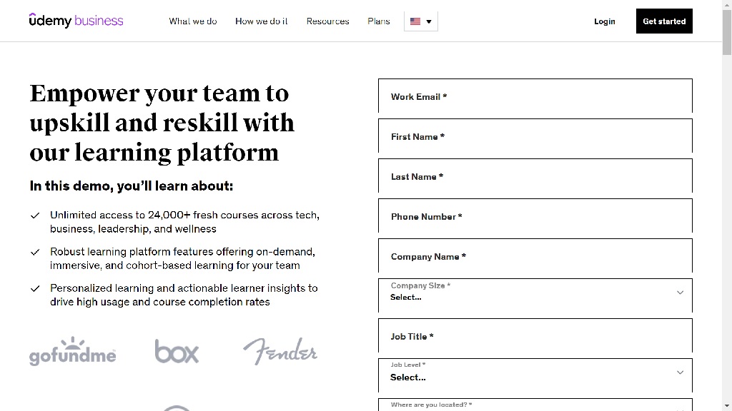Click the Fender logo
Image resolution: width=732 pixels, height=411 pixels.
[280, 351]
